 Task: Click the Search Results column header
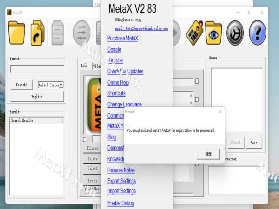click(x=36, y=120)
